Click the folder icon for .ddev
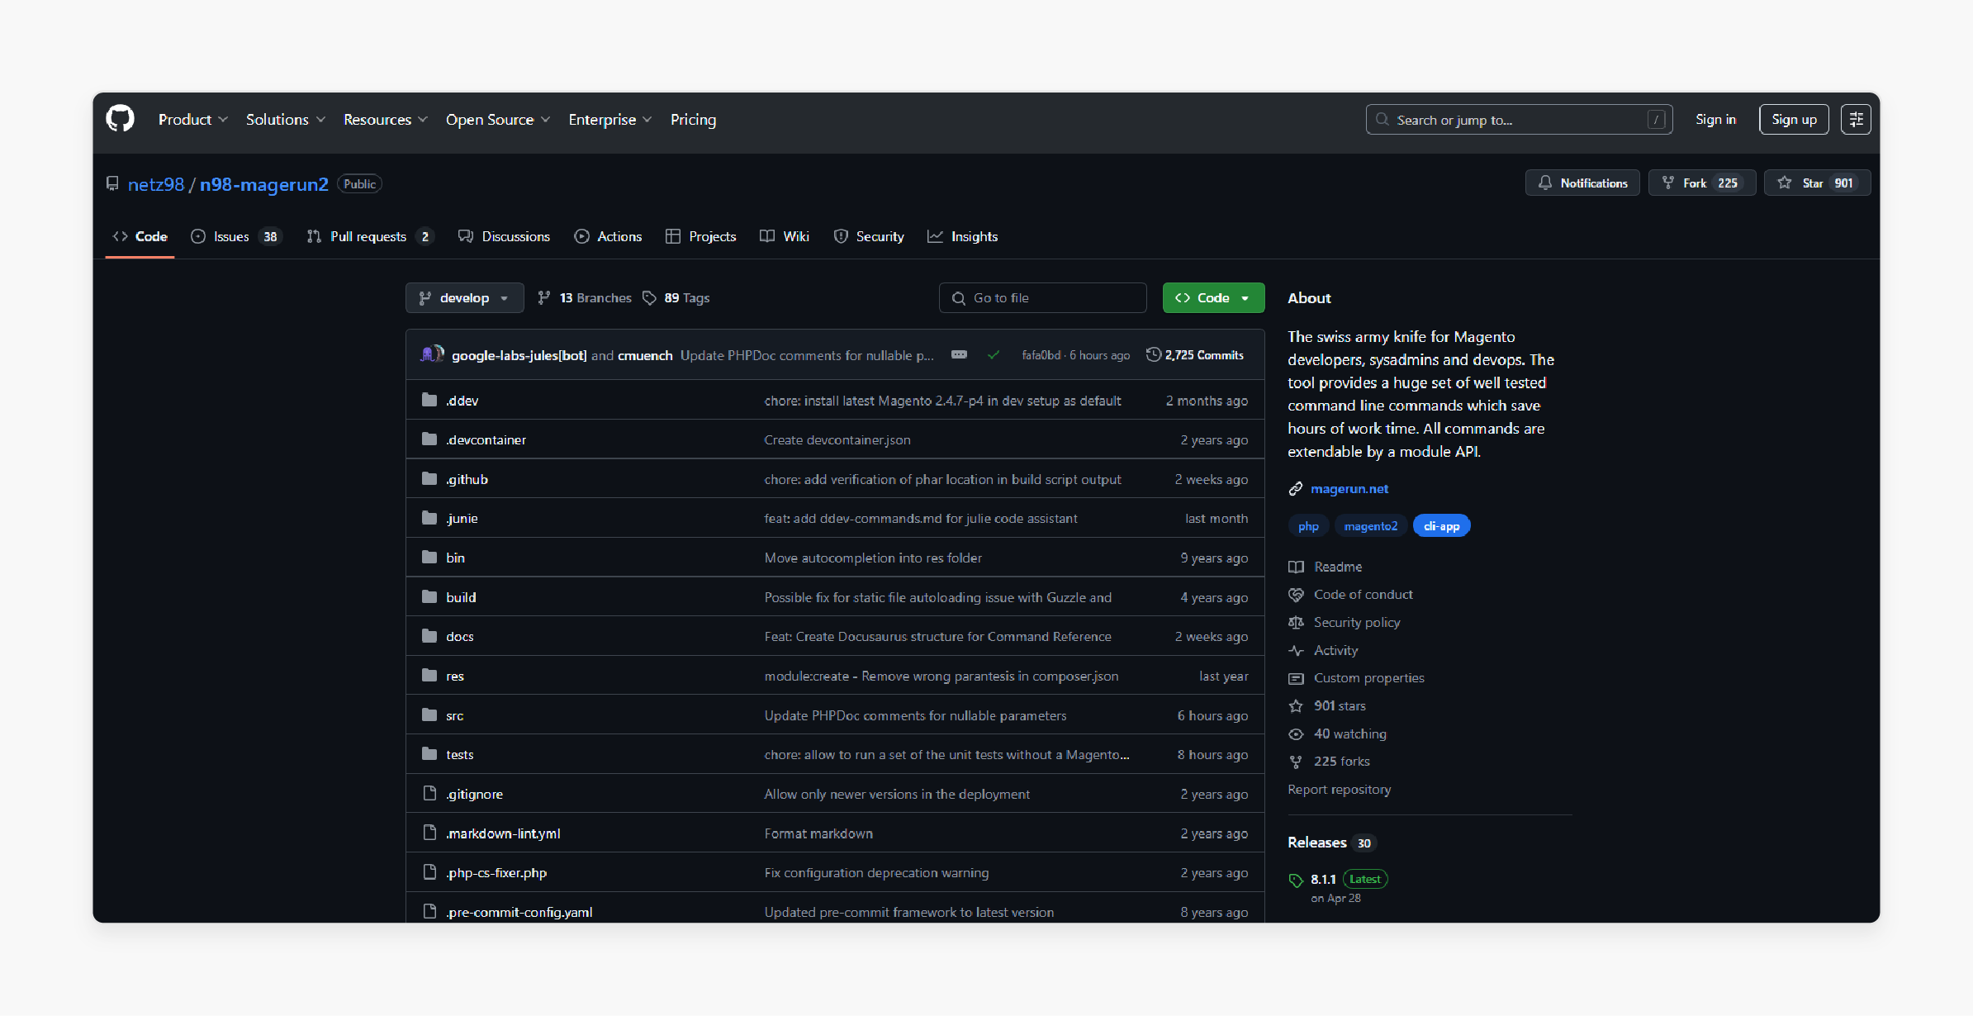The height and width of the screenshot is (1016, 1973). click(x=429, y=400)
